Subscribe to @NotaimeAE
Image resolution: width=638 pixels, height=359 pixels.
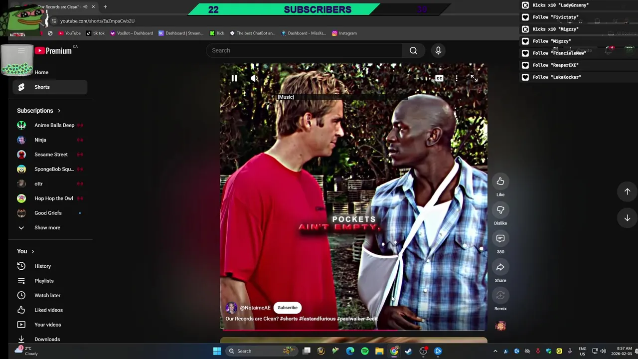pyautogui.click(x=288, y=308)
